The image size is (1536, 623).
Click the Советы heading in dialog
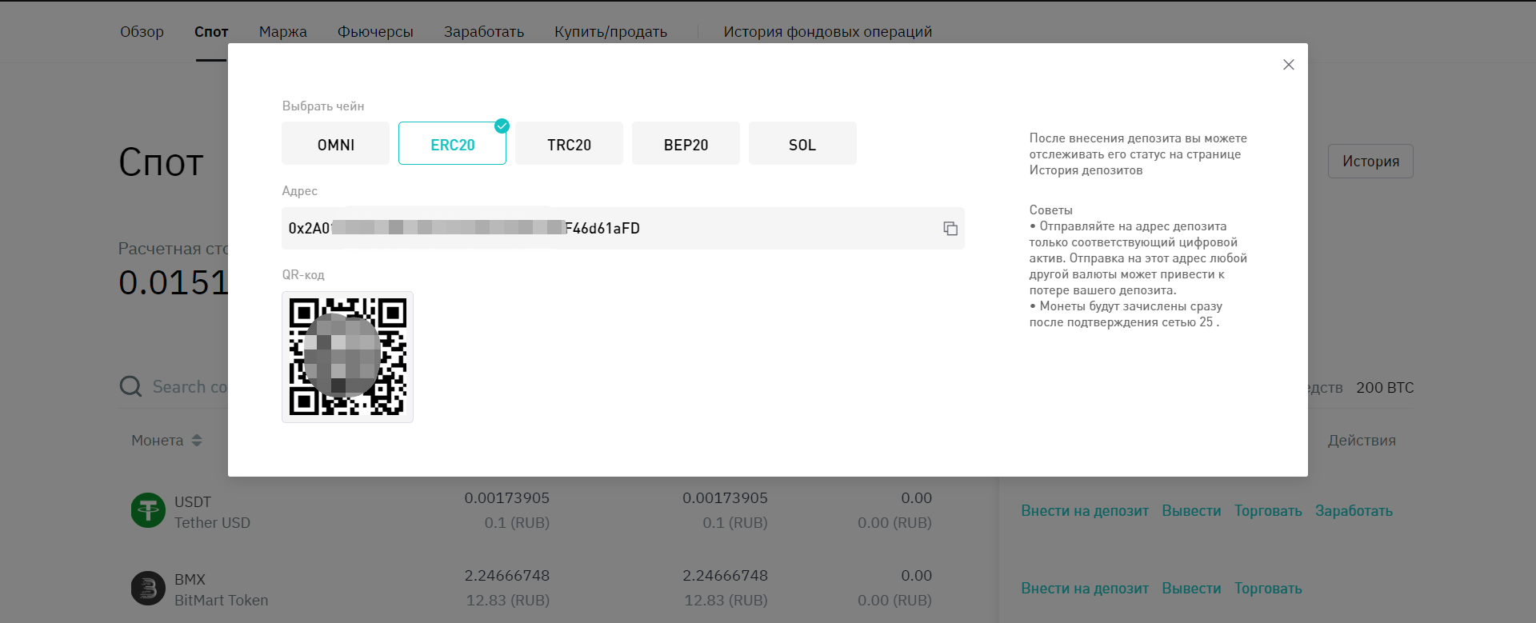tap(1051, 210)
